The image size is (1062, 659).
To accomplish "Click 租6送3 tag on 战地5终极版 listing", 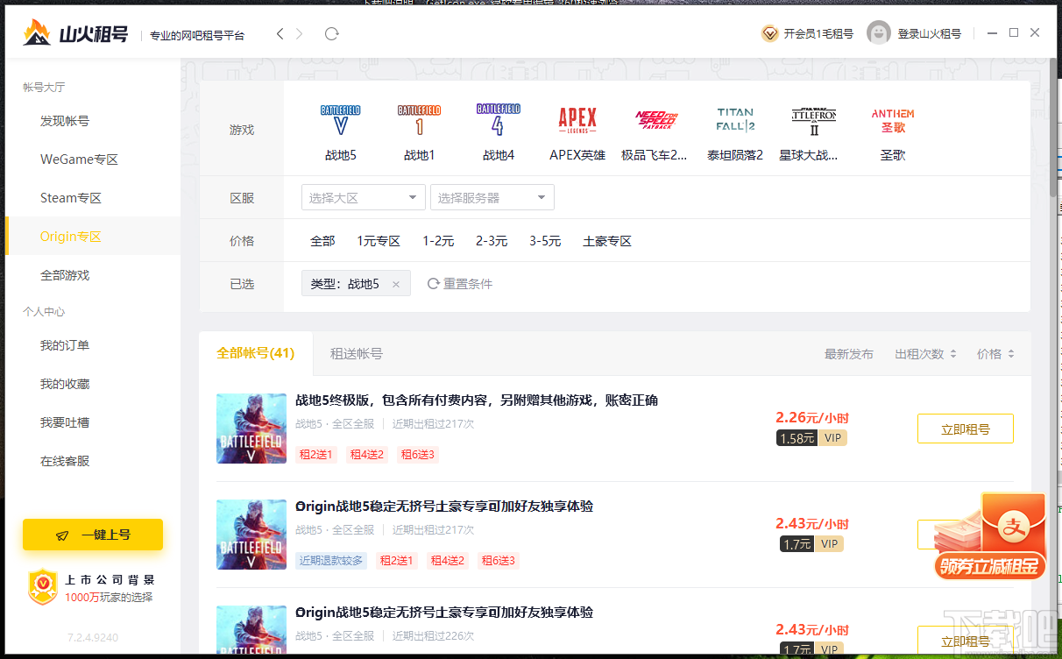I will [x=418, y=454].
